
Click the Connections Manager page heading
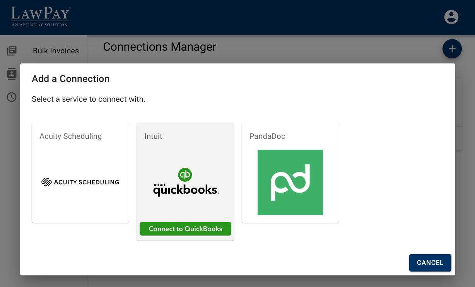pos(159,47)
